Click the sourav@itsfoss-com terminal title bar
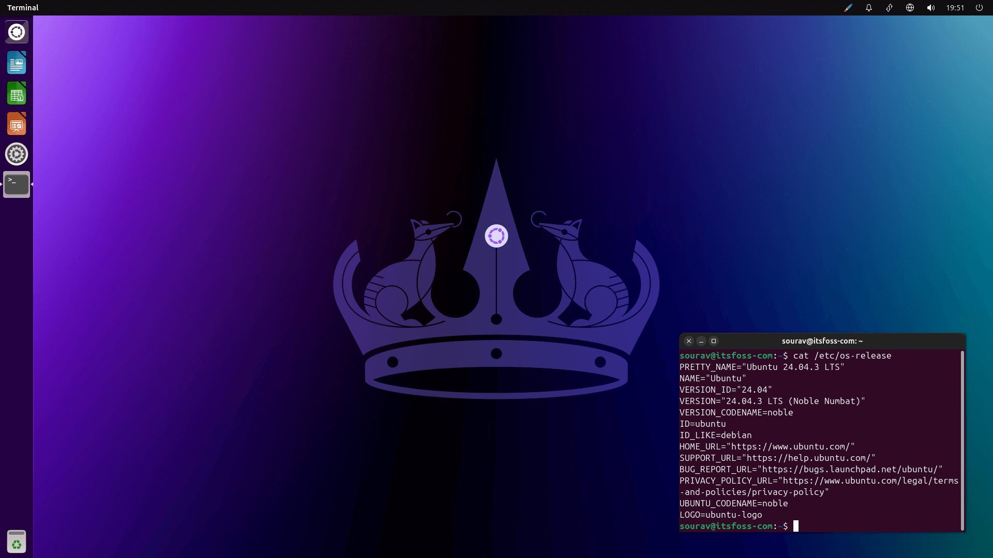 (x=821, y=341)
